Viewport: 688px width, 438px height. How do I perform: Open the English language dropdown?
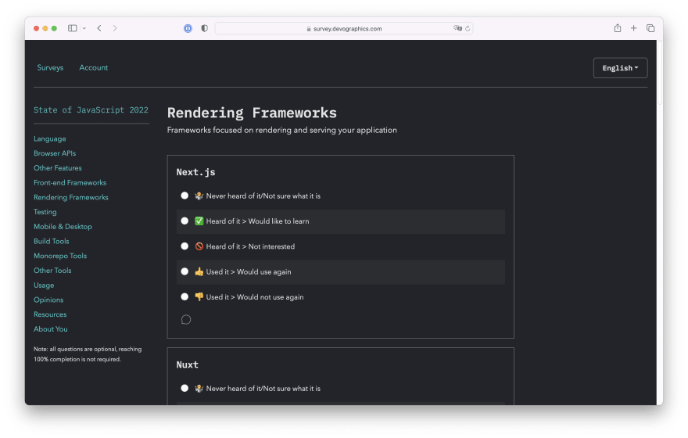[x=620, y=68]
